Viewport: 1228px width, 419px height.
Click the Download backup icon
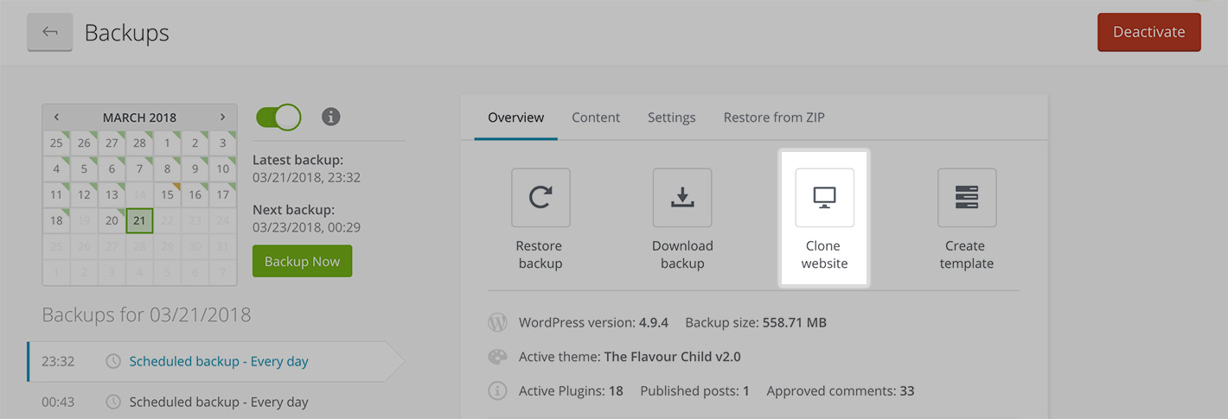(x=682, y=198)
